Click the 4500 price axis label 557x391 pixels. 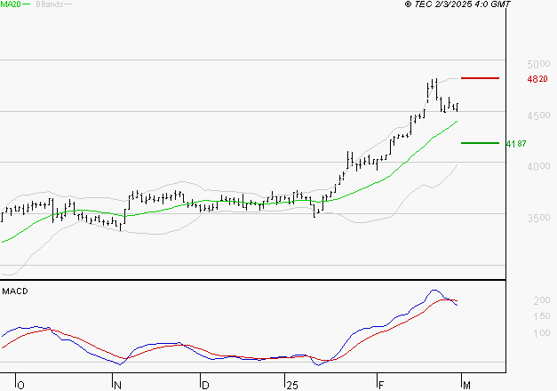[x=538, y=116]
